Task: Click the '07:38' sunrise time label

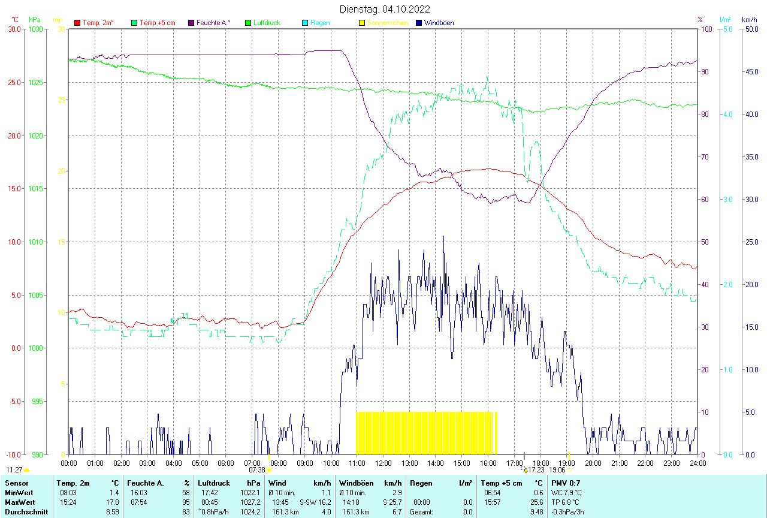Action: pos(257,471)
